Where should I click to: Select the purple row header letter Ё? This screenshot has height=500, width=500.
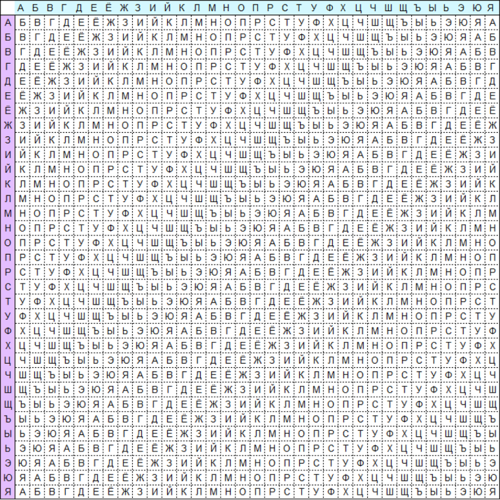[7, 109]
